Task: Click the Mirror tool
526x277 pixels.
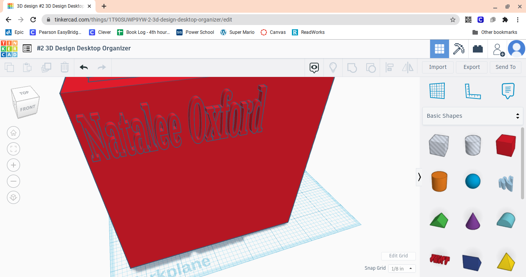Action: pos(407,67)
